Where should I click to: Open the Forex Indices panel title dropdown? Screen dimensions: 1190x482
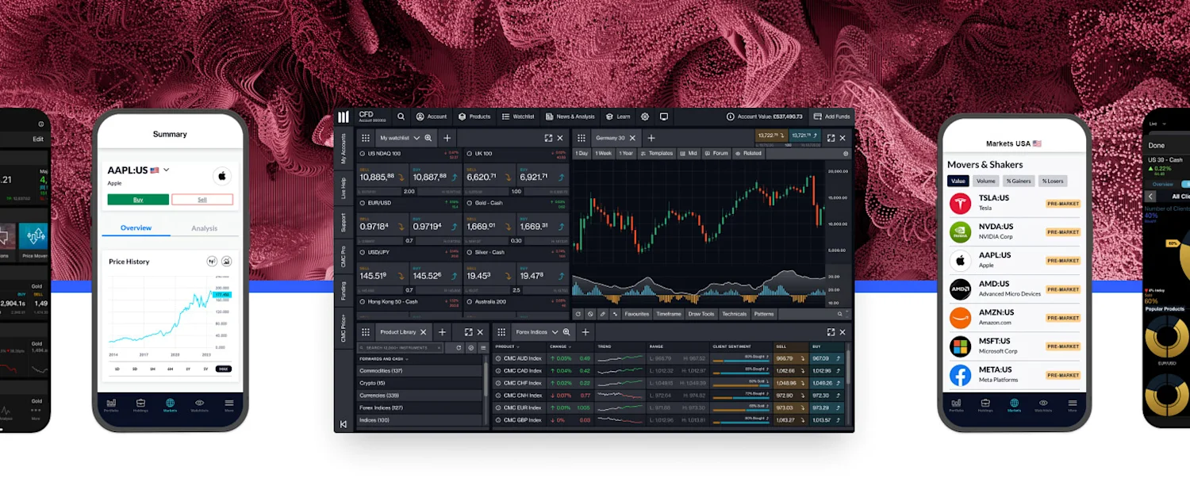pyautogui.click(x=555, y=333)
